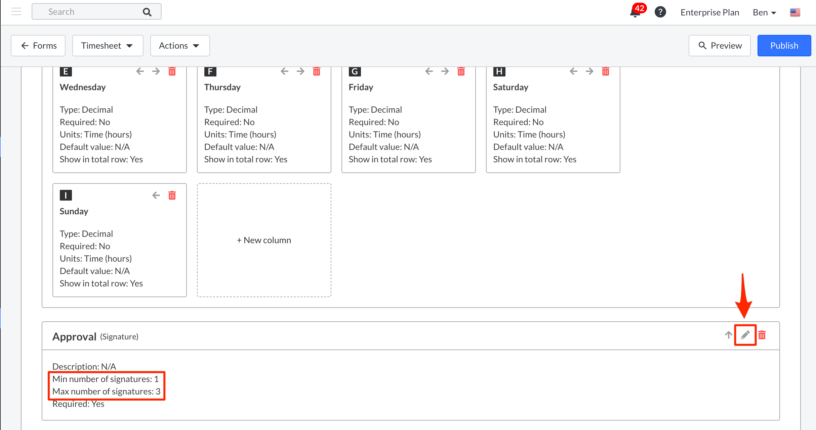The width and height of the screenshot is (816, 430).
Task: Delete the Approval signature field
Action: [762, 335]
